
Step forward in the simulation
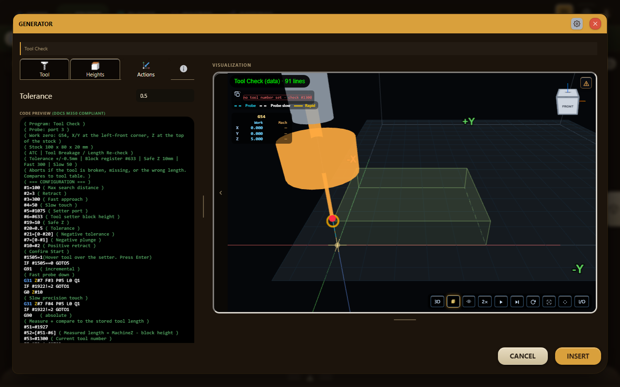coord(517,301)
